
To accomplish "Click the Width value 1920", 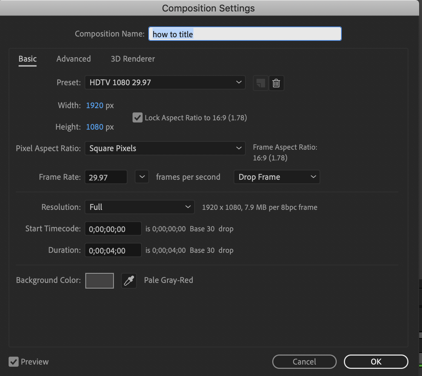I will [x=95, y=105].
